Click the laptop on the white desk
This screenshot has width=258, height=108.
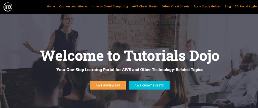197,80
